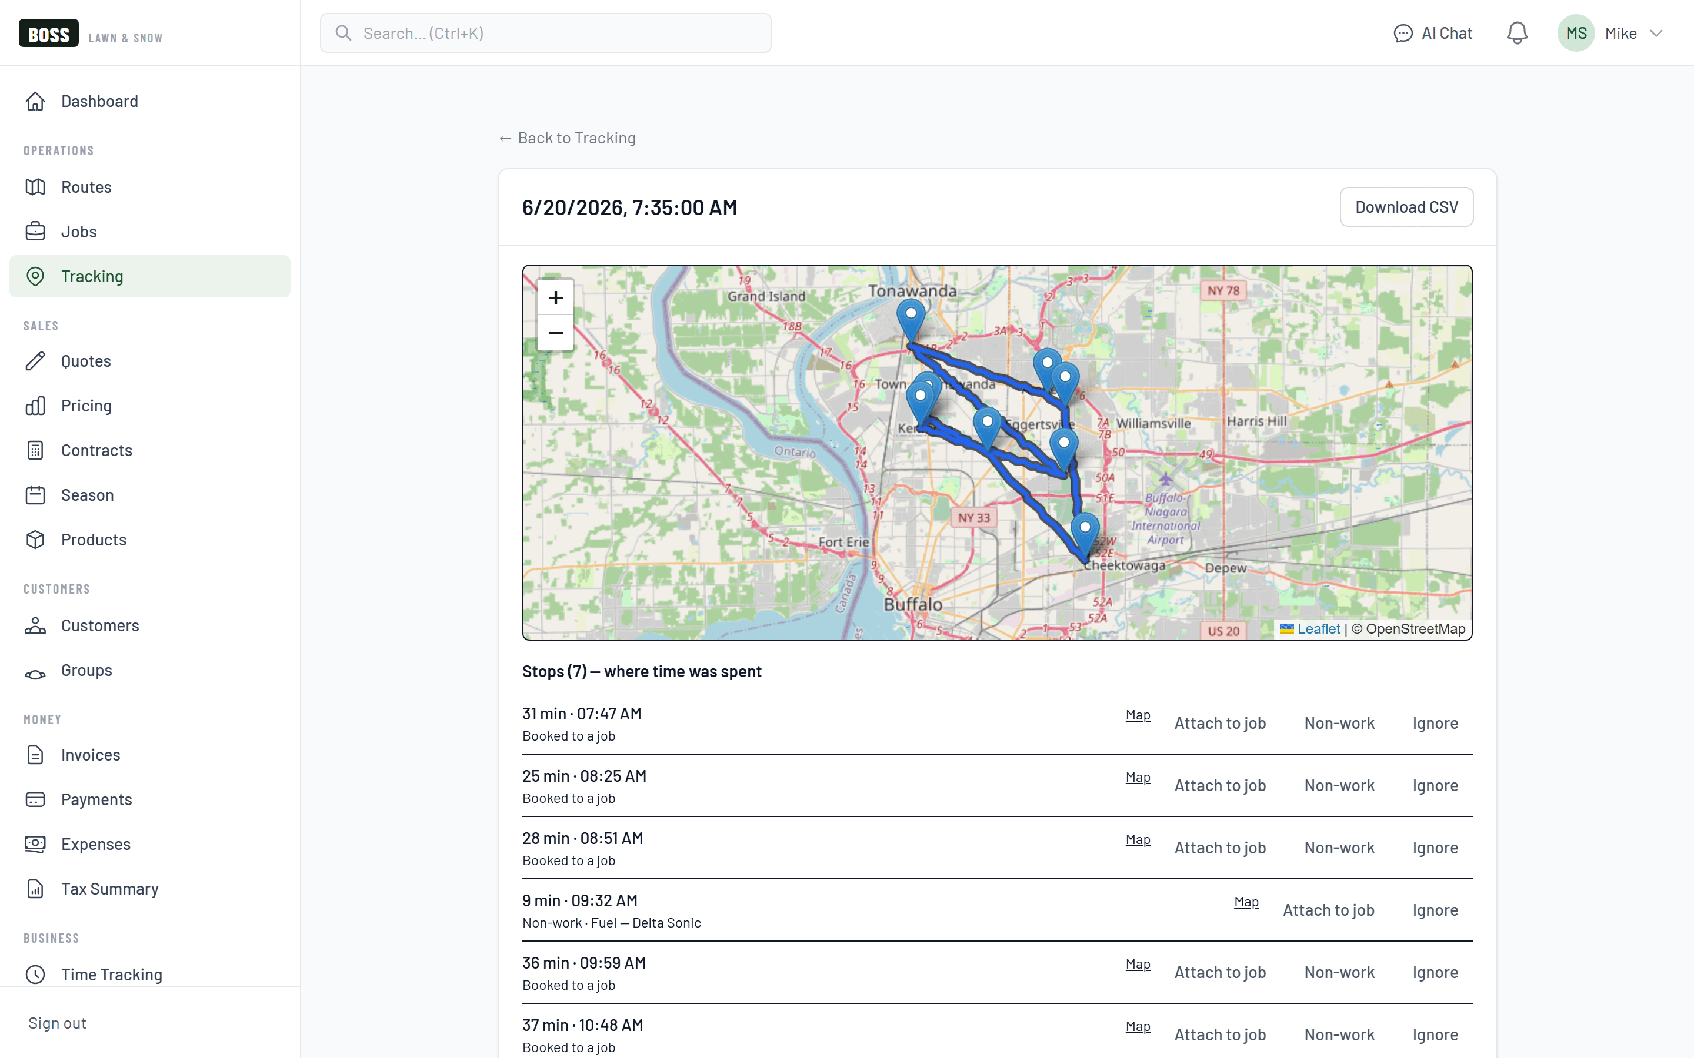Attach the 07:47 AM stop to job
The image size is (1694, 1058).
[x=1220, y=724]
